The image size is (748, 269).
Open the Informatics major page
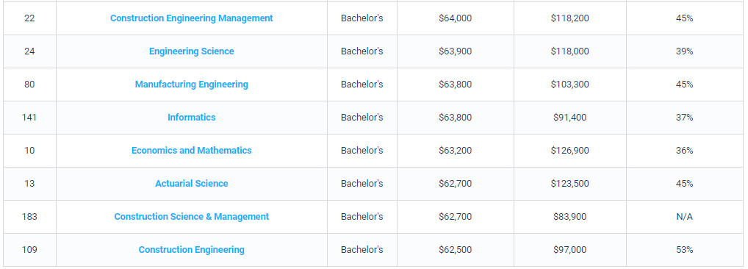[x=191, y=118]
